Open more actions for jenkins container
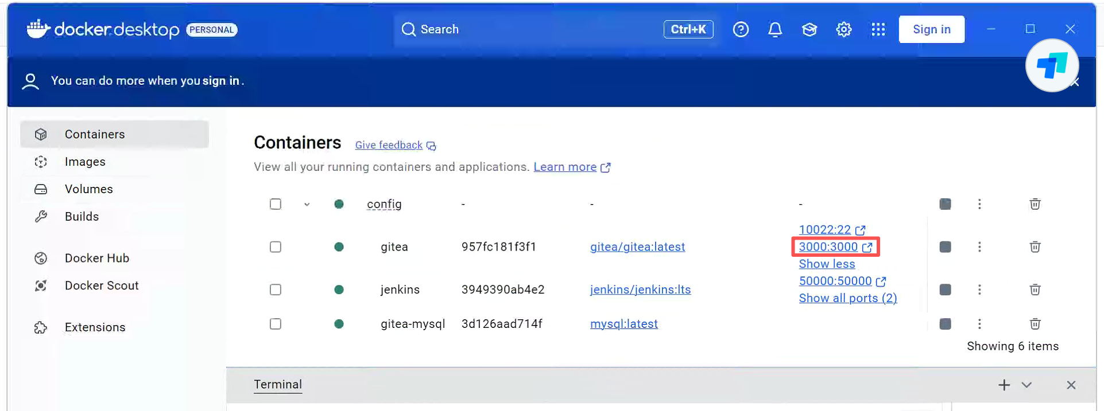Screen dimensions: 1104x411 [x=979, y=289]
